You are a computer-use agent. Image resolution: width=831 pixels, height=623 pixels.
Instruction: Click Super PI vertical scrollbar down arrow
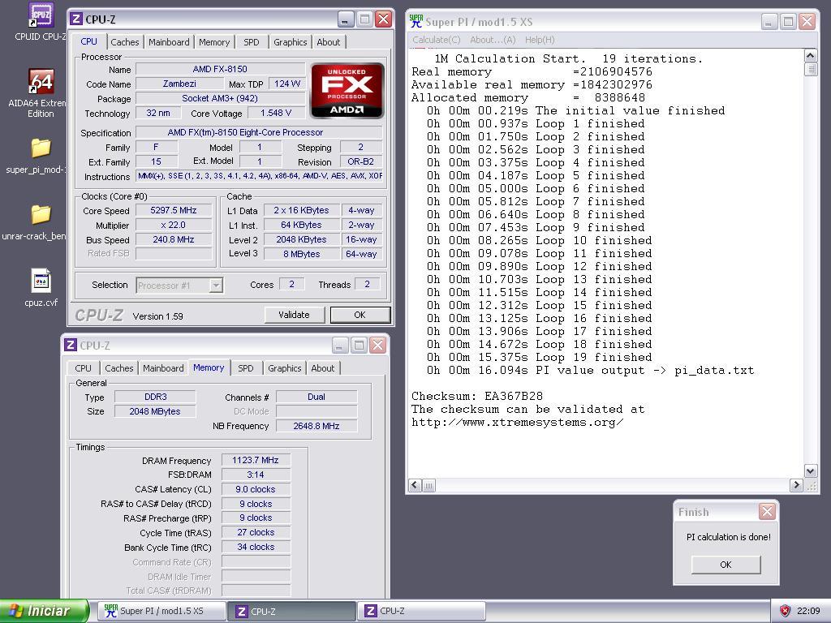point(810,470)
